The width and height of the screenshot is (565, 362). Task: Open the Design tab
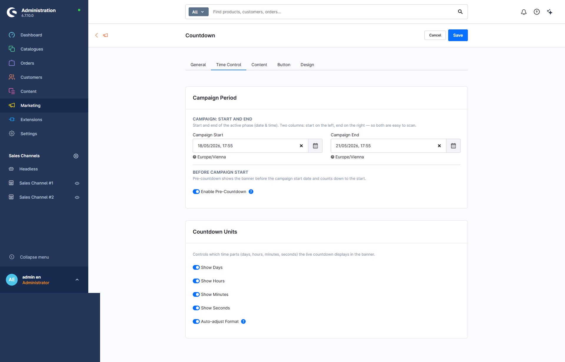pos(307,65)
